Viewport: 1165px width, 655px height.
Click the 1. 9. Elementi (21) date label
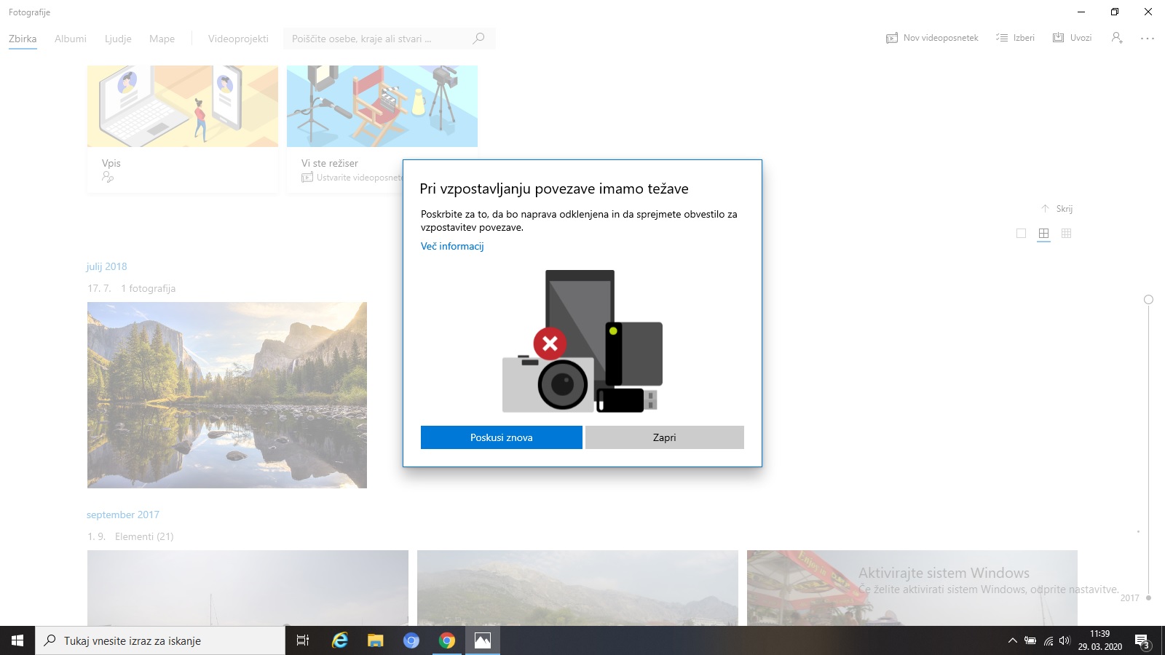[x=130, y=536]
